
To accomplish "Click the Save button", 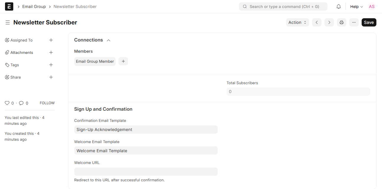I will (x=369, y=22).
